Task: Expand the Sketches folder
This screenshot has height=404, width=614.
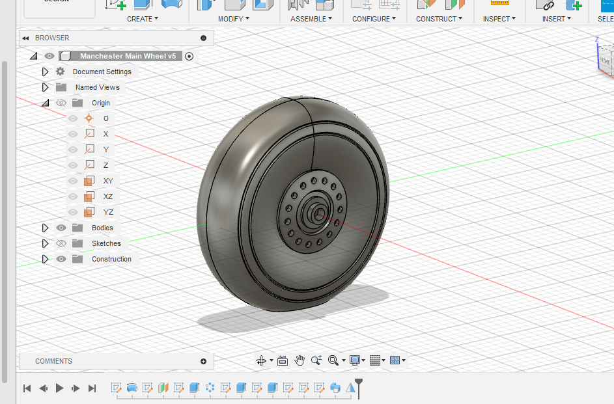Action: pyautogui.click(x=45, y=243)
